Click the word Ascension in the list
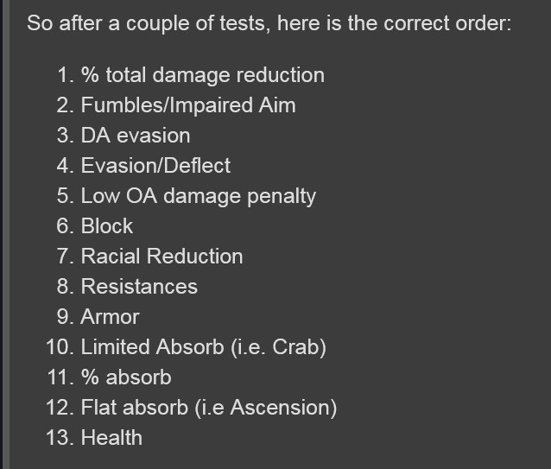The height and width of the screenshot is (469, 551). (x=279, y=408)
